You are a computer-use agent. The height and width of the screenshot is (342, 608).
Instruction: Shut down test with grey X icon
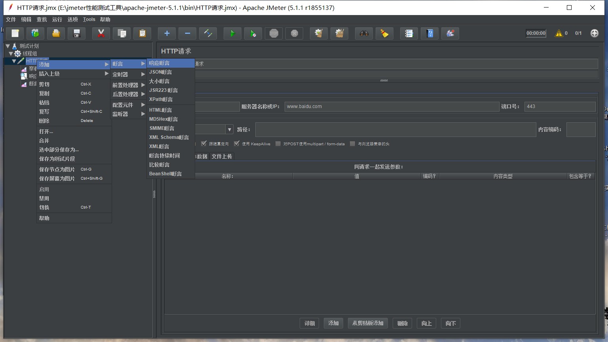294,34
